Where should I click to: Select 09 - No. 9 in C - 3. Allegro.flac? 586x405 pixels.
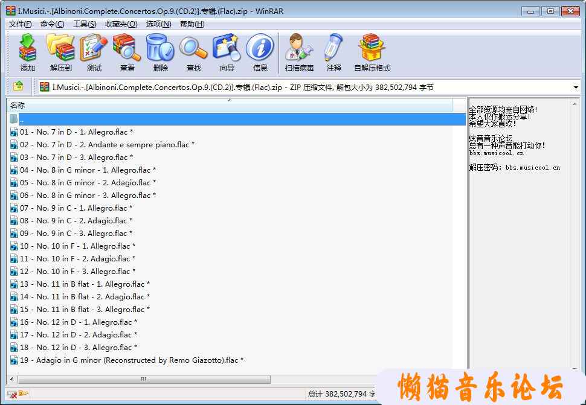[x=71, y=234]
